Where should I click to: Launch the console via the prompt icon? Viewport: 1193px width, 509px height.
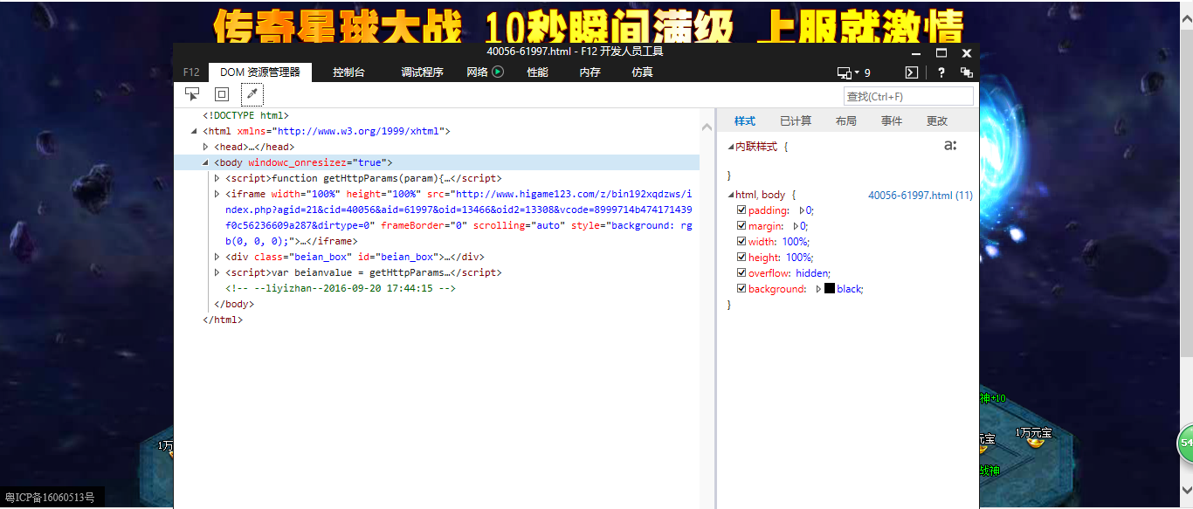tap(911, 72)
